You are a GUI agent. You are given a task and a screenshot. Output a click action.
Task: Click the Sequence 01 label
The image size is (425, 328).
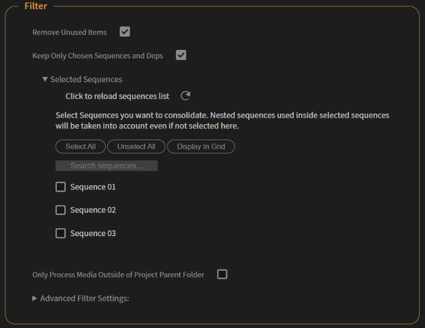(x=93, y=187)
